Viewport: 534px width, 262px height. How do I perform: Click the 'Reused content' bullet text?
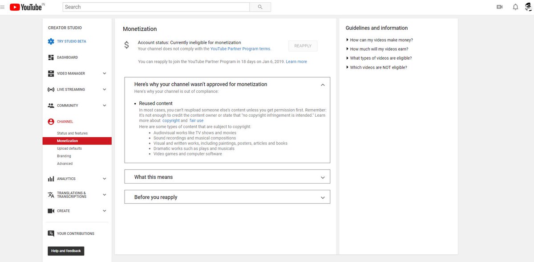click(156, 103)
